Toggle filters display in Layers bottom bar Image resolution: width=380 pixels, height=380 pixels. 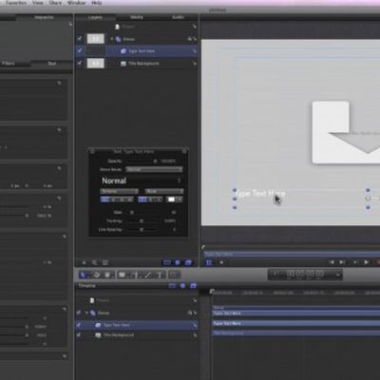point(188,262)
